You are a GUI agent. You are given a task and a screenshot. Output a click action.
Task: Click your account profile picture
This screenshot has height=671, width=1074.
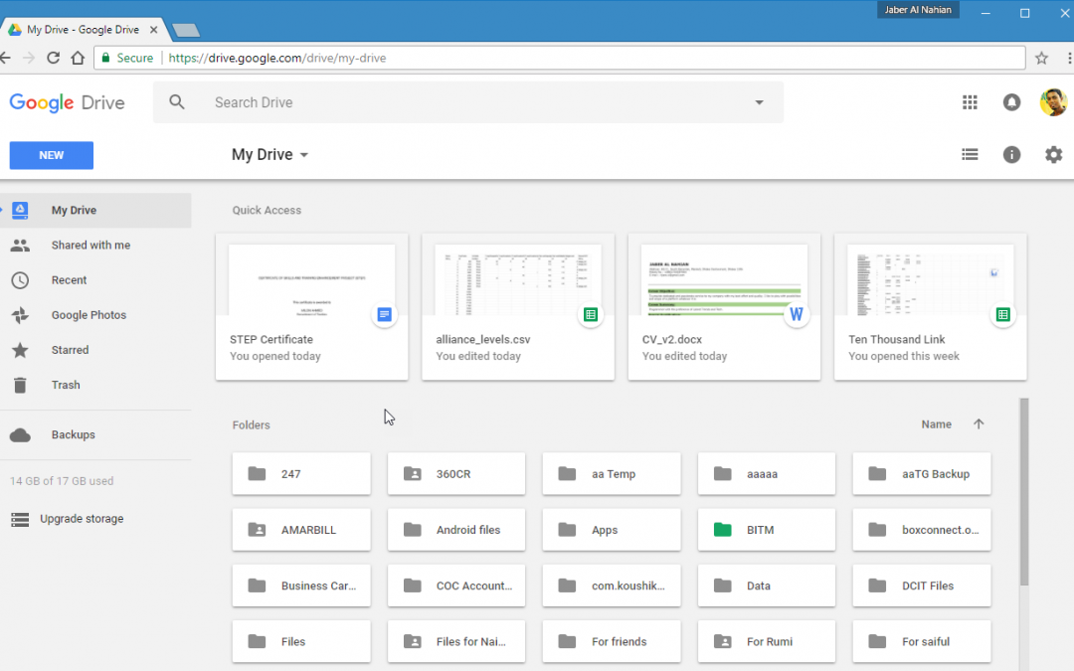pyautogui.click(x=1053, y=102)
